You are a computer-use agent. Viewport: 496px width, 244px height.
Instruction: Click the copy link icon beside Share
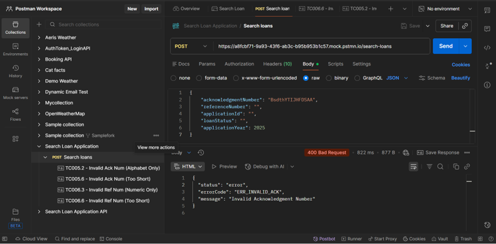465,26
